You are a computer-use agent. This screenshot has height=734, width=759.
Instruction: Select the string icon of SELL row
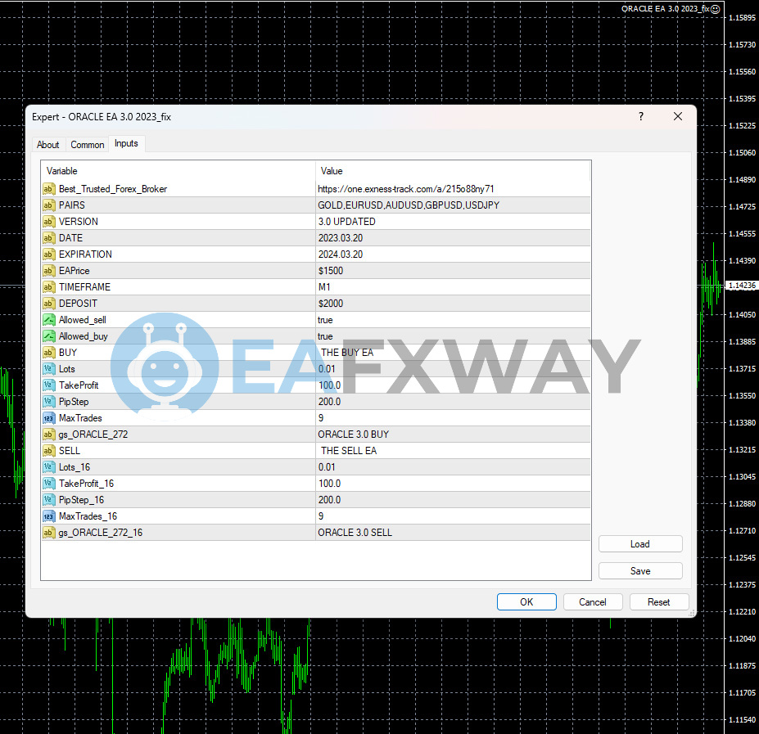(49, 451)
